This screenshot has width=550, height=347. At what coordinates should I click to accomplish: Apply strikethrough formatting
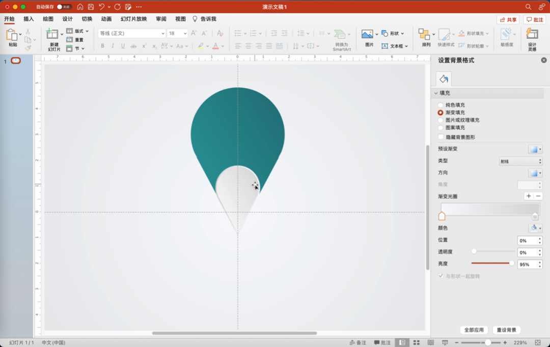click(x=133, y=46)
